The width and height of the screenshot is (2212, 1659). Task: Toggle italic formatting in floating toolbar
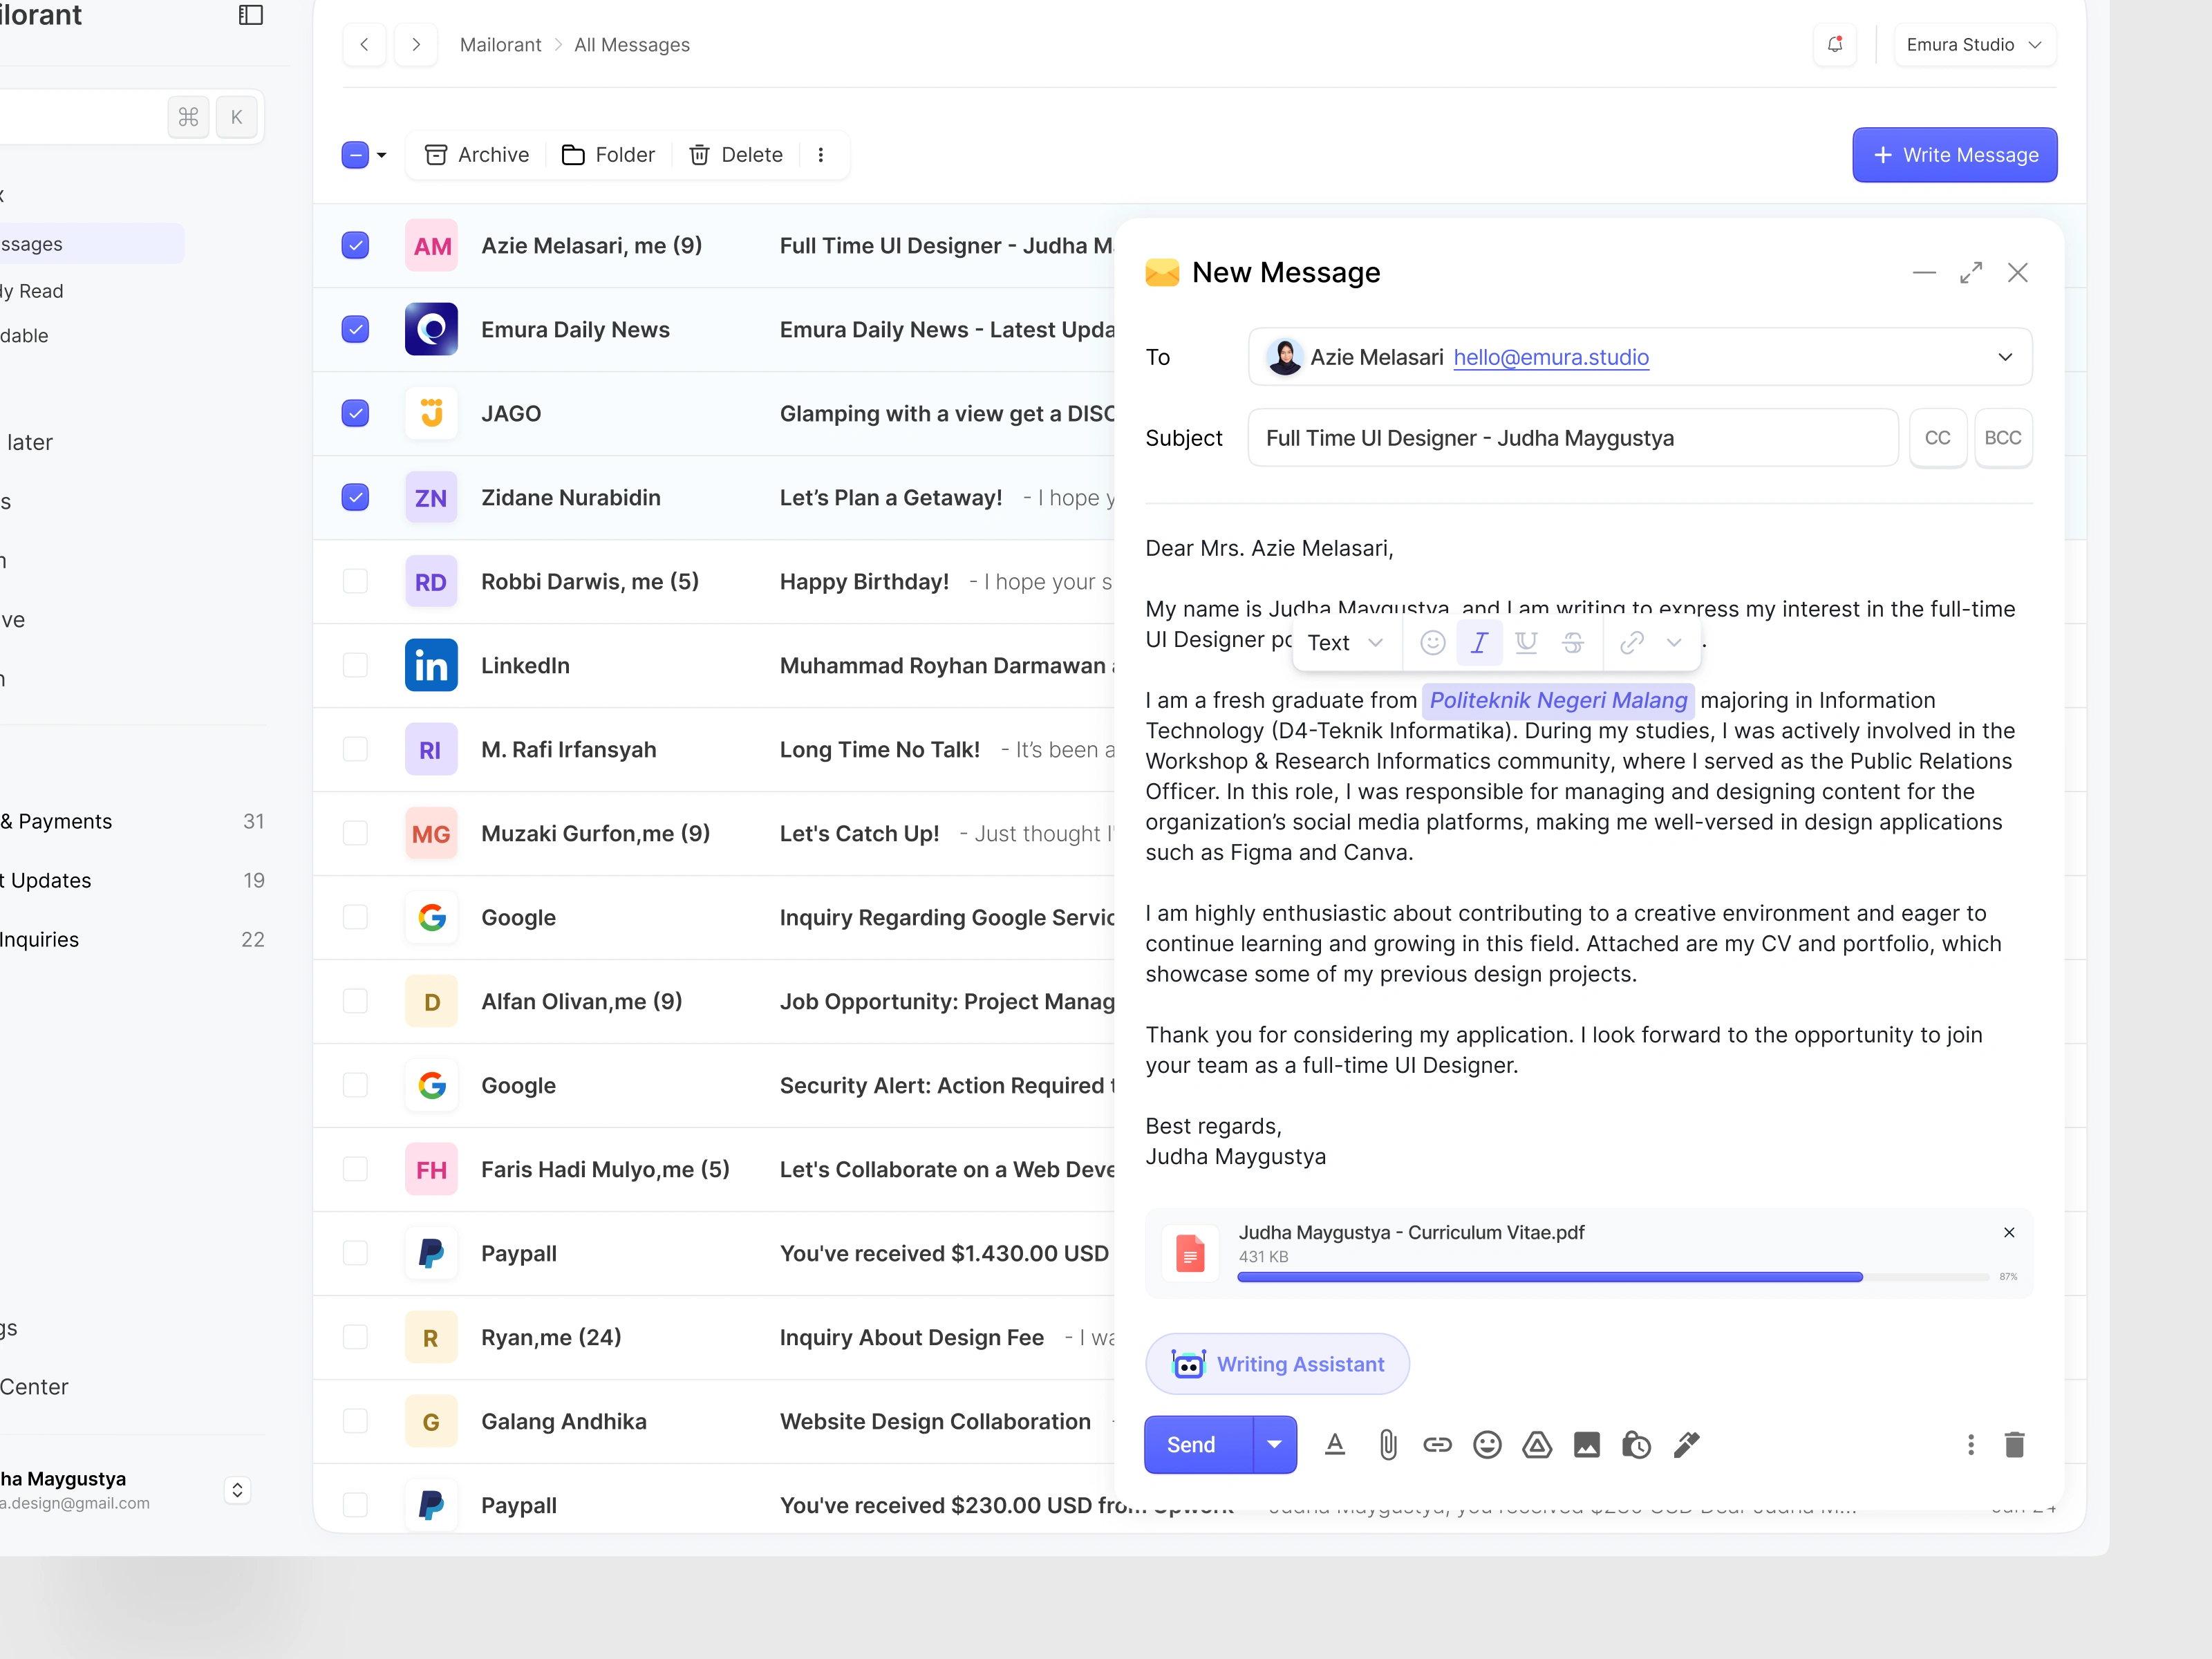tap(1479, 642)
